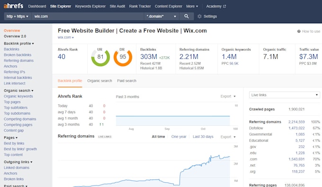Click the Traffic value $7.3M figure
Screen dimensions: 322x187
[x=308, y=57]
